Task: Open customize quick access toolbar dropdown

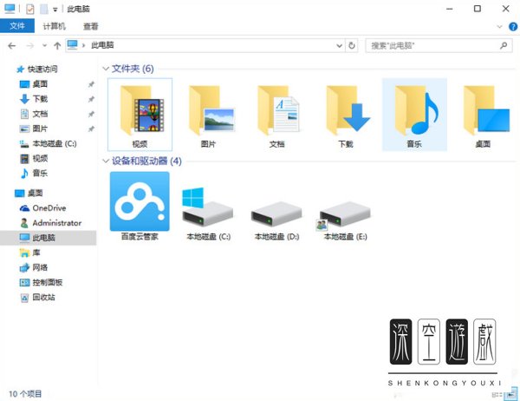Action: click(x=55, y=10)
